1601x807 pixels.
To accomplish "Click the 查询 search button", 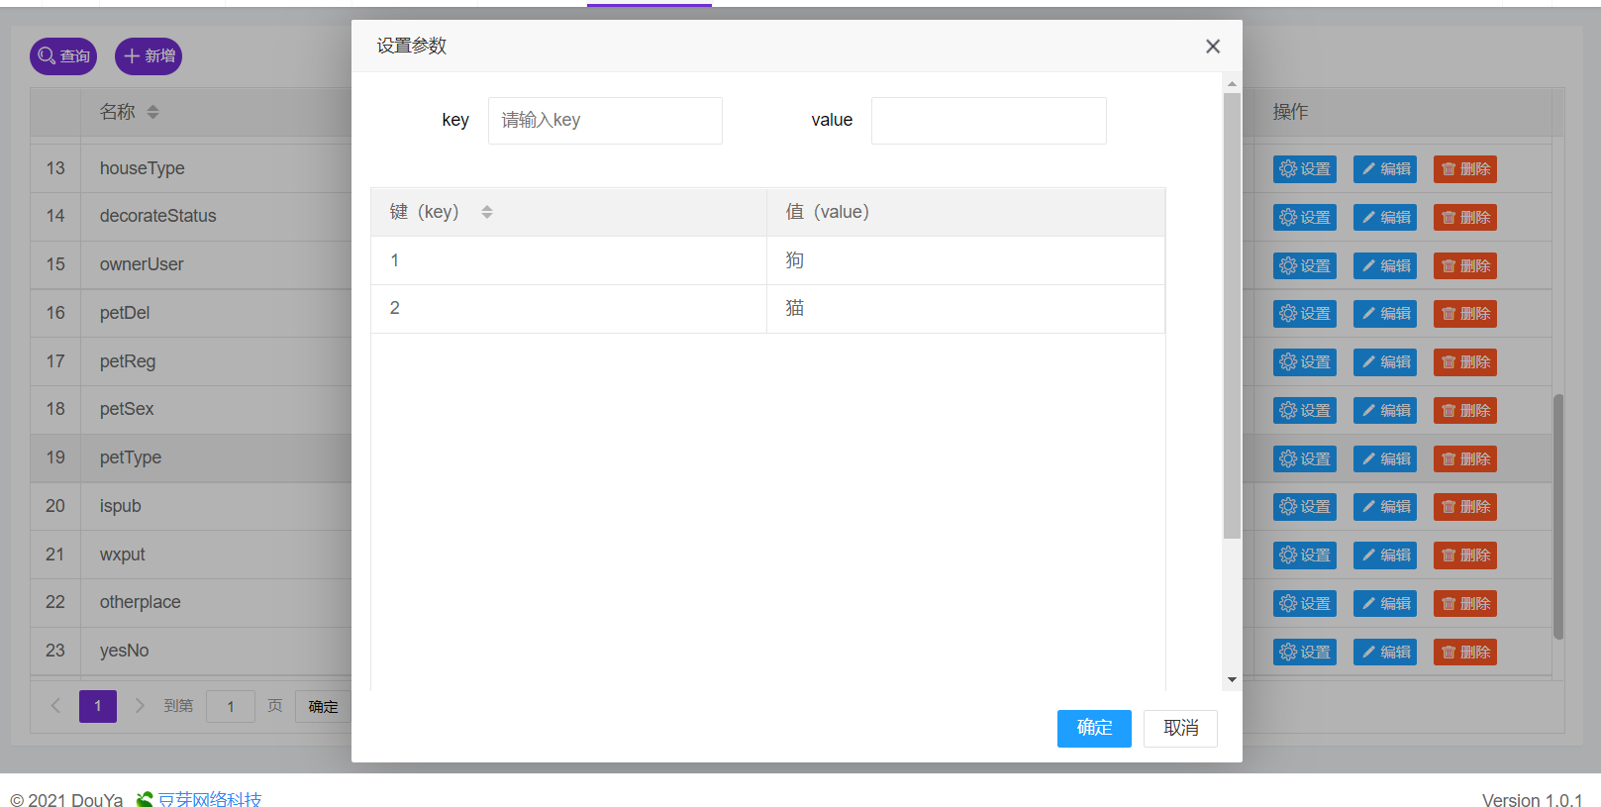I will click(63, 56).
